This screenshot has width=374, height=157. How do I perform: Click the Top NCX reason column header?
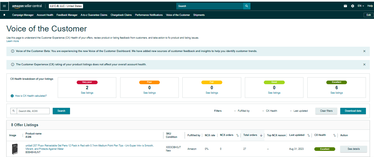point(276,135)
